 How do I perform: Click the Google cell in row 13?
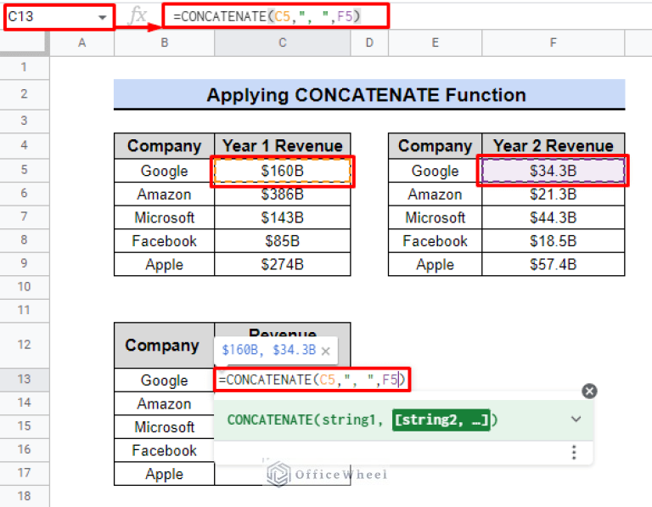(x=164, y=380)
